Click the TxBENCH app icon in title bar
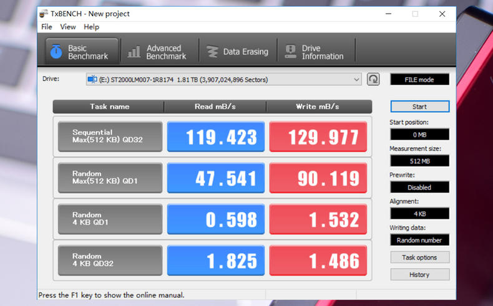The width and height of the screenshot is (493, 306). (44, 13)
